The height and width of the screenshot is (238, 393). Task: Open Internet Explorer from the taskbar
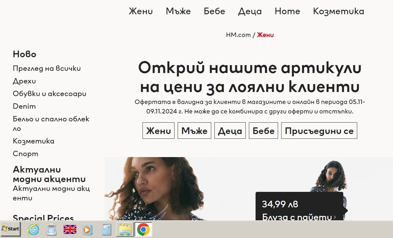point(33,229)
